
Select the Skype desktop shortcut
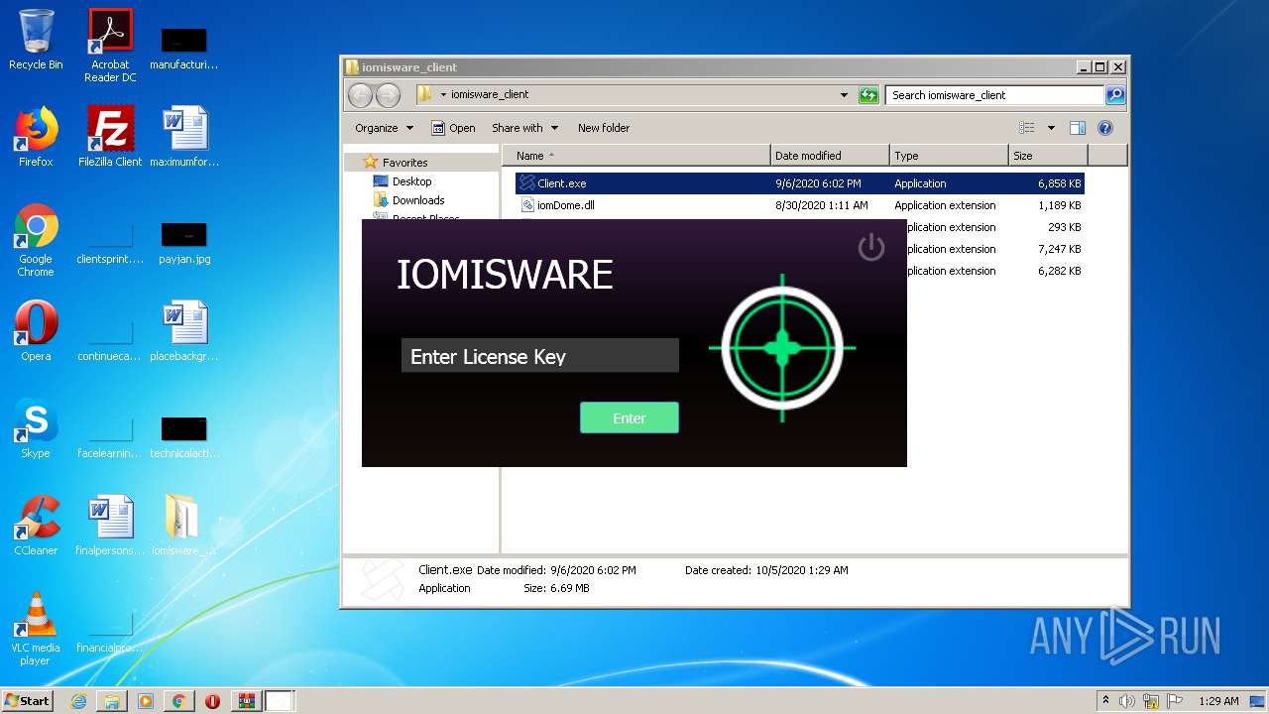point(36,428)
